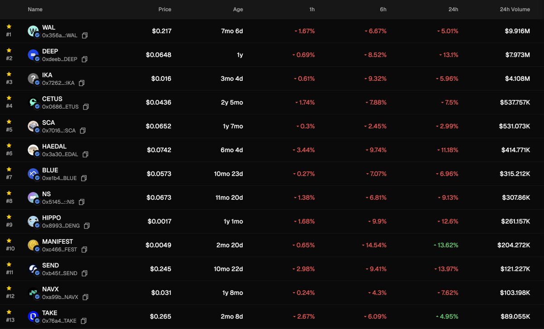544x329 pixels.
Task: Sort tokens by Age column
Action: pos(238,9)
